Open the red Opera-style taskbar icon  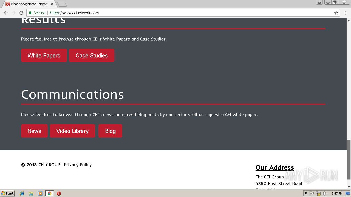[x=59, y=193]
